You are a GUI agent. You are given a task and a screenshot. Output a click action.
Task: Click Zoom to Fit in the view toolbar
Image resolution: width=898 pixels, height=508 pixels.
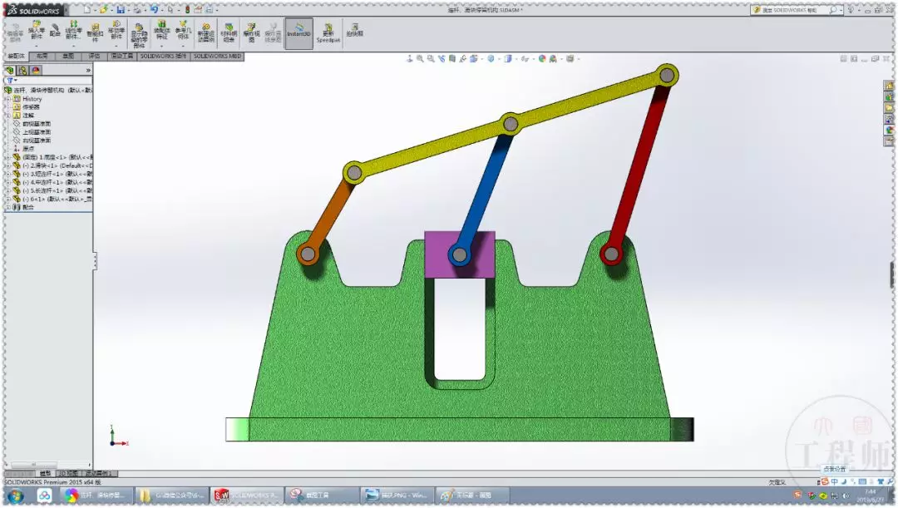[x=420, y=58]
